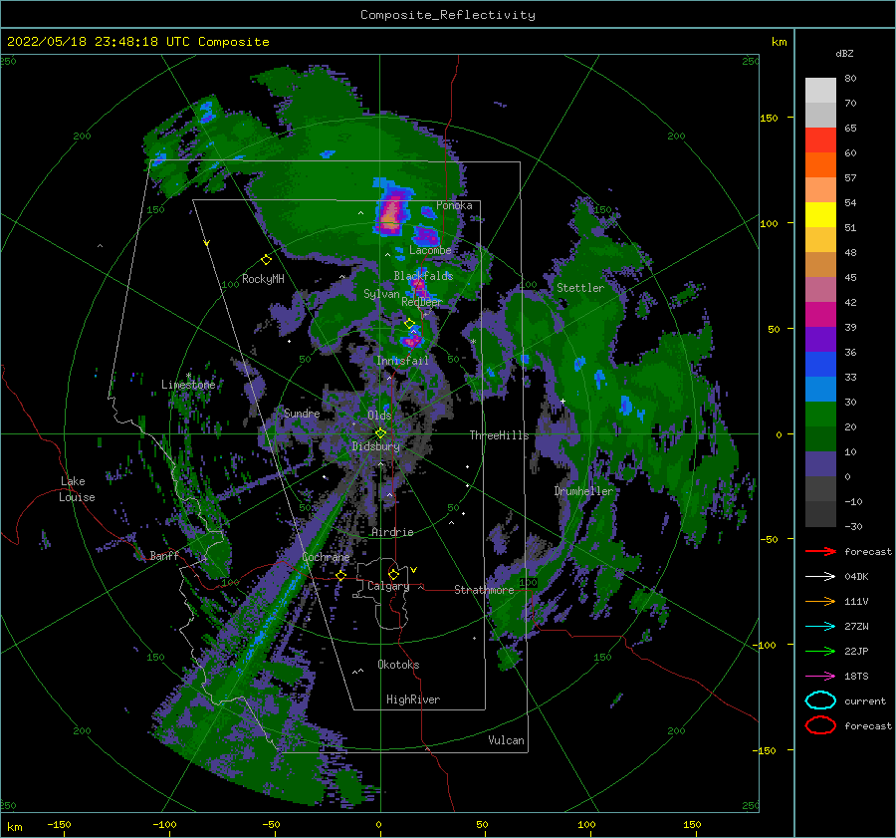Click the Strathmore label
Screen dimensions: 896x838
tap(484, 590)
